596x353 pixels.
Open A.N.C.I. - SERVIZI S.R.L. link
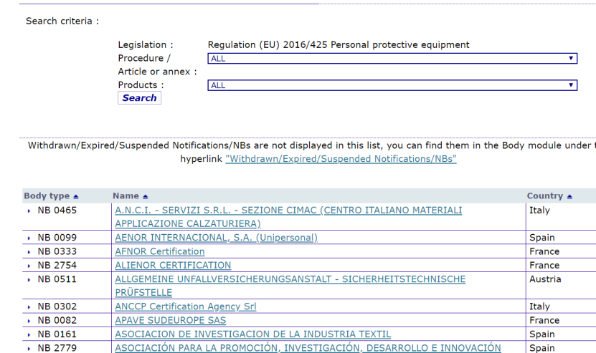288,217
